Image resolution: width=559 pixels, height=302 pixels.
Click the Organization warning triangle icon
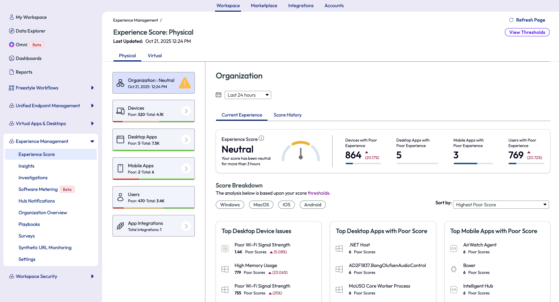(185, 83)
